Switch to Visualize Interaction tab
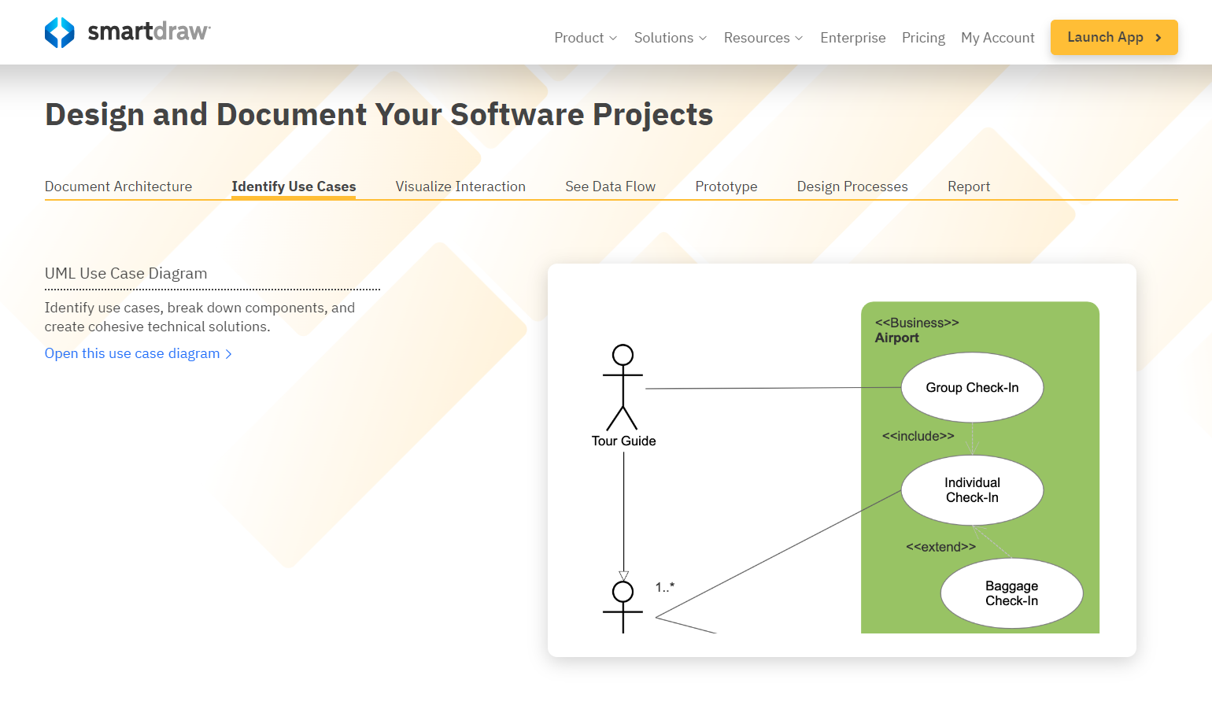Viewport: 1212px width, 709px height. [x=460, y=186]
